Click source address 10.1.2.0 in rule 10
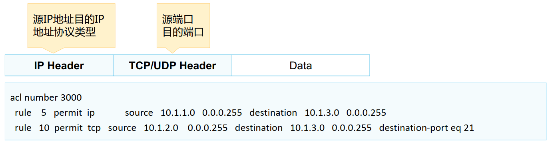Image resolution: width=550 pixels, height=144 pixels. tap(161, 128)
